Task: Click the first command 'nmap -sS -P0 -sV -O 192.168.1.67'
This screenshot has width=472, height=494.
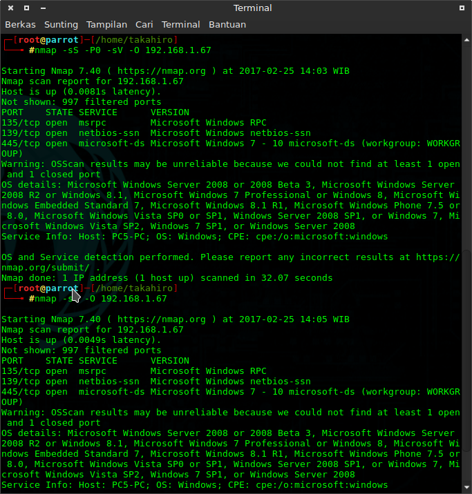Action: (123, 50)
